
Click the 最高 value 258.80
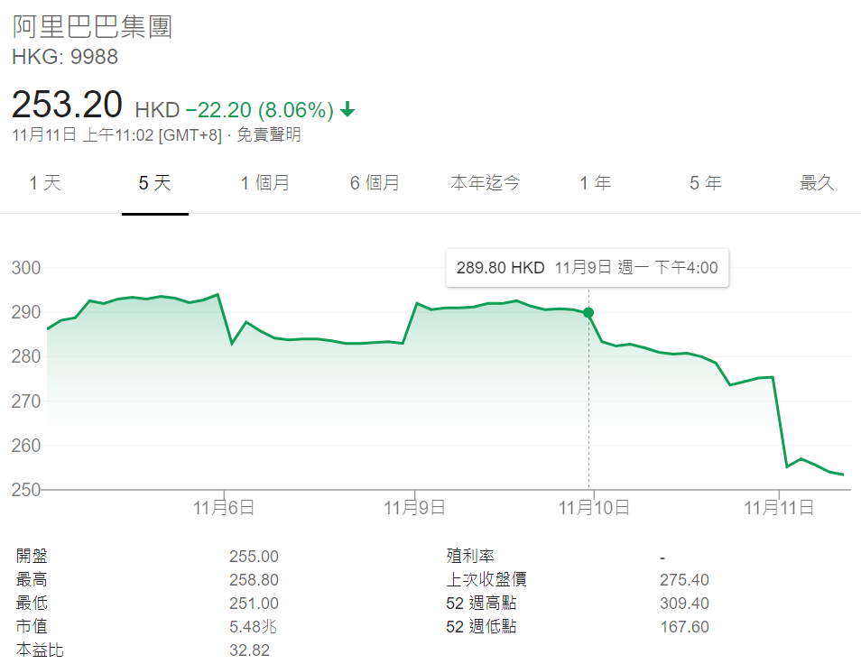pos(254,580)
